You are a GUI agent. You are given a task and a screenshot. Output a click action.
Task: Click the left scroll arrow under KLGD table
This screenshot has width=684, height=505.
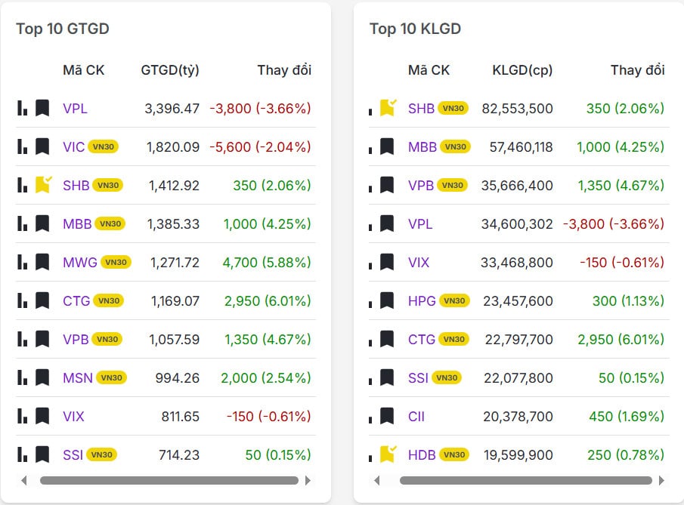[377, 480]
